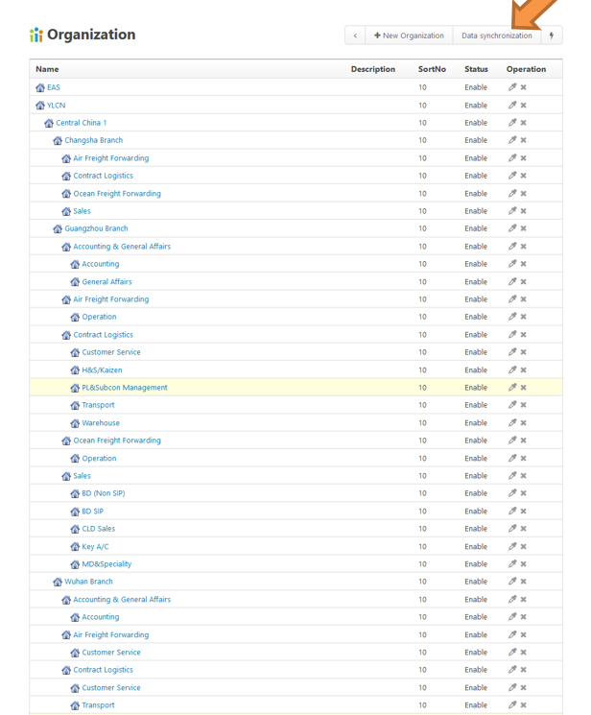Select Guangzhou Branch in the tree
The height and width of the screenshot is (715, 591).
coord(96,228)
